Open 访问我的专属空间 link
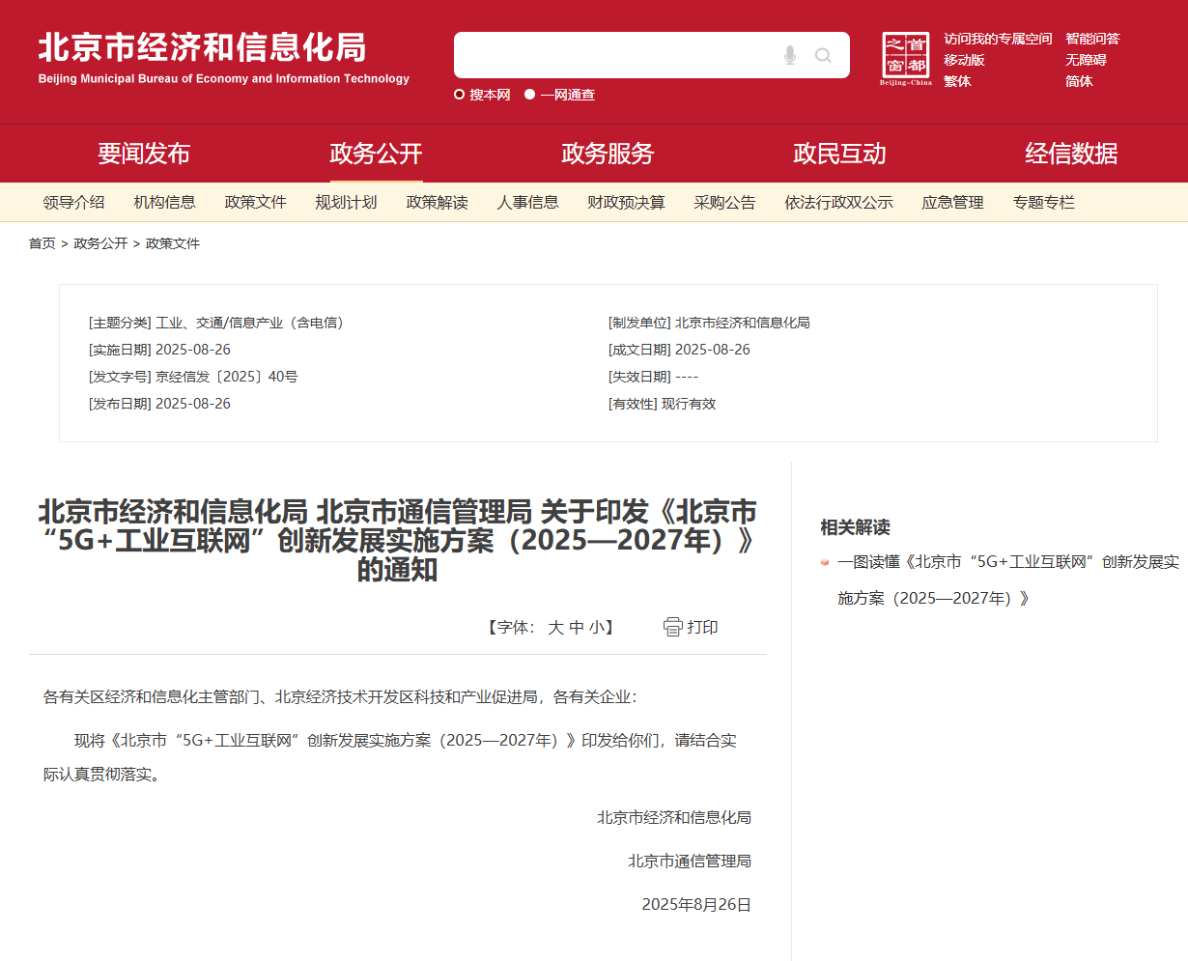This screenshot has height=961, width=1188. (998, 39)
